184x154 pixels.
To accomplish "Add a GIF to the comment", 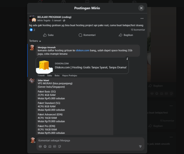I will [54, 147].
